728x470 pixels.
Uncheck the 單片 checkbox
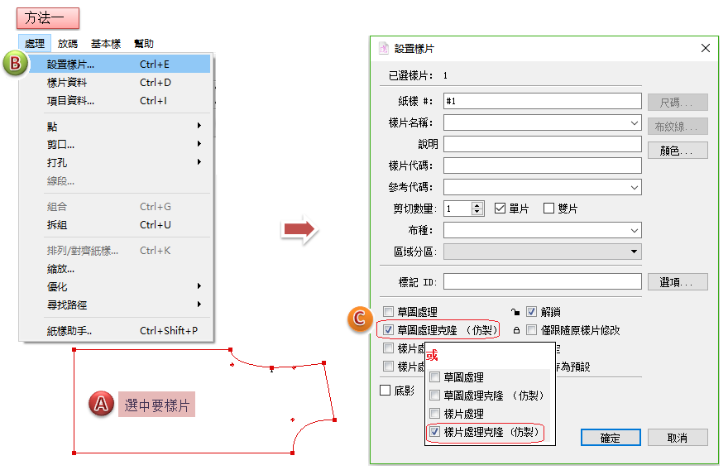(x=500, y=209)
